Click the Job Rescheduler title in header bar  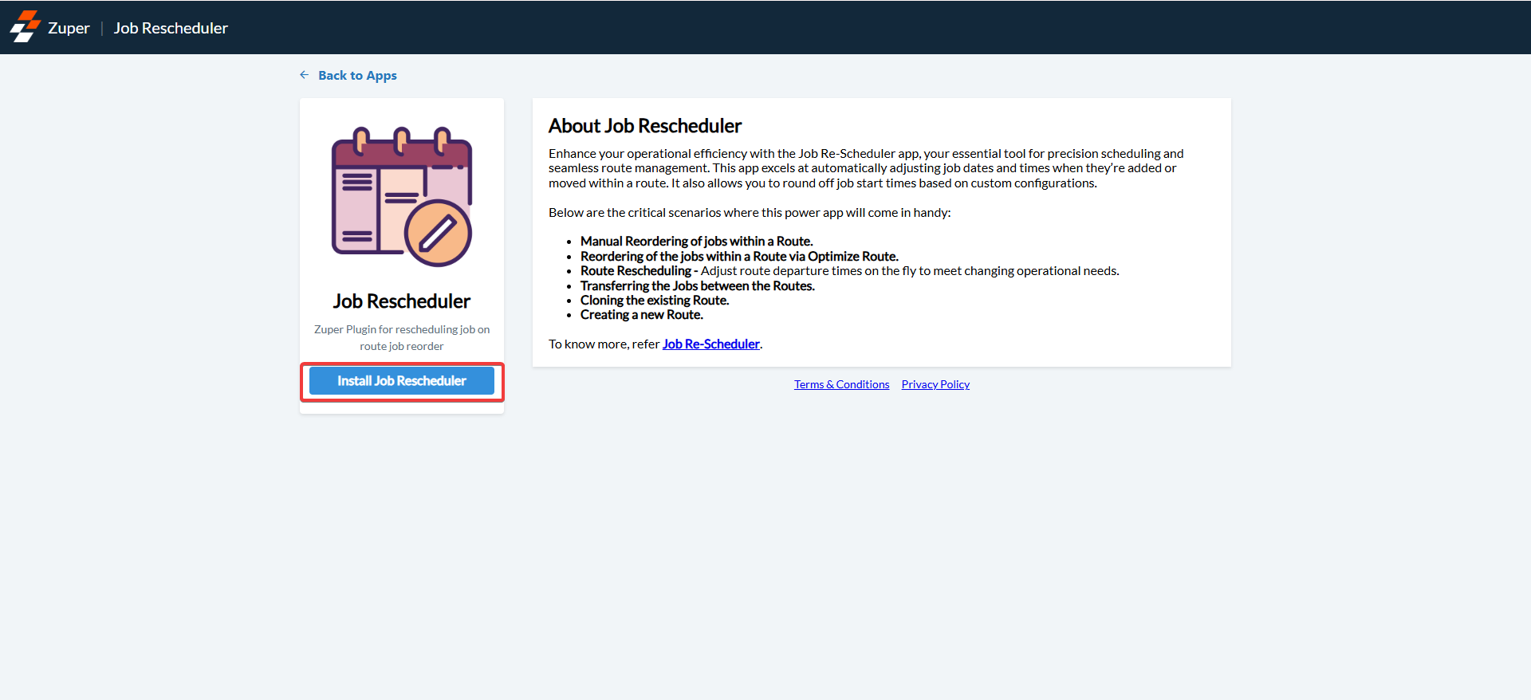point(171,28)
